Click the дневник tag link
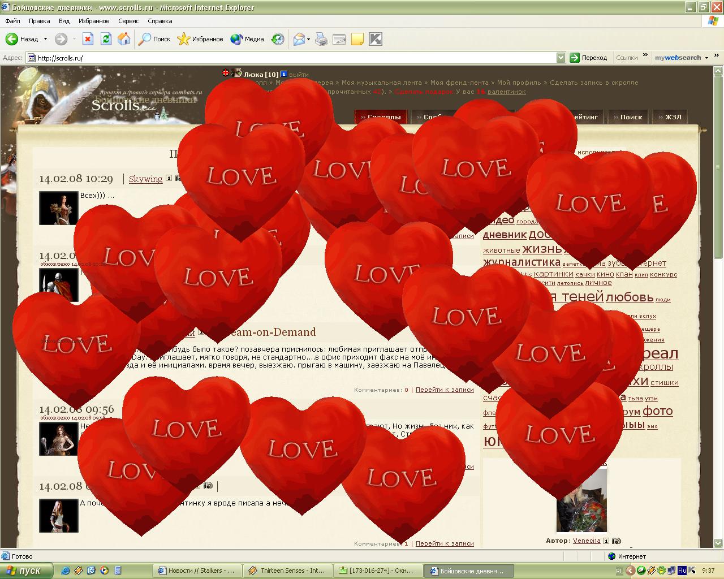Viewport: 724px width, 579px height. click(505, 234)
